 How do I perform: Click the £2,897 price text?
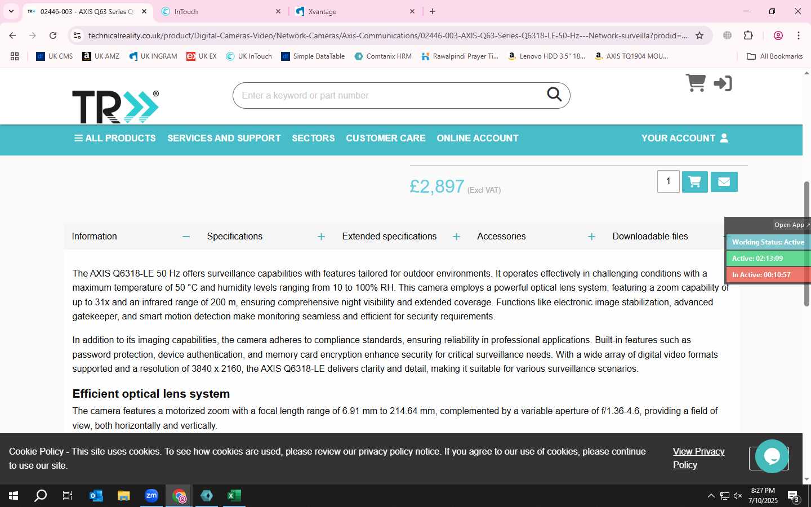[x=437, y=186]
